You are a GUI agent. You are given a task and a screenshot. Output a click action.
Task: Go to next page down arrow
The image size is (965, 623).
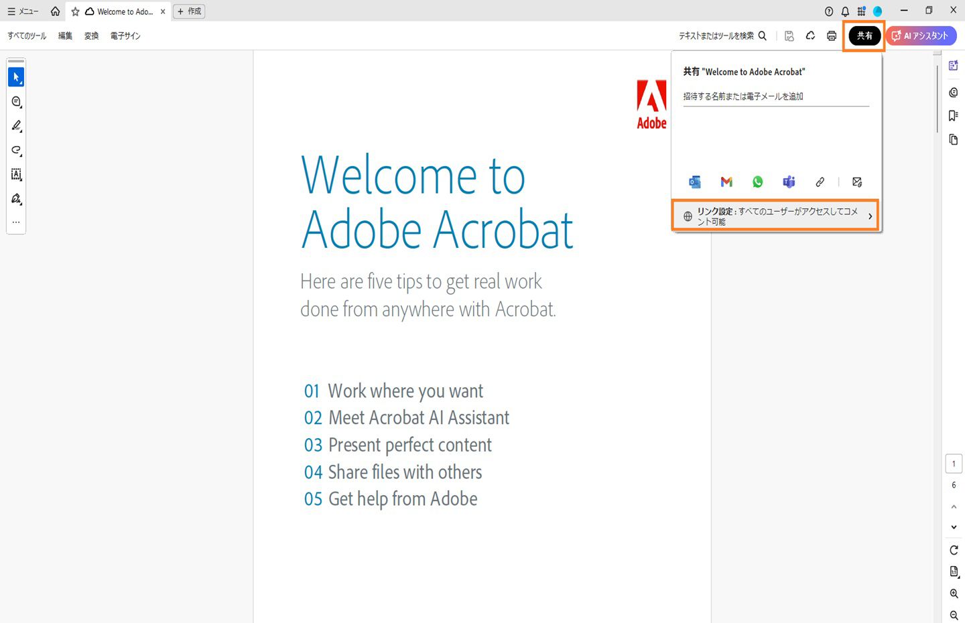click(x=954, y=527)
